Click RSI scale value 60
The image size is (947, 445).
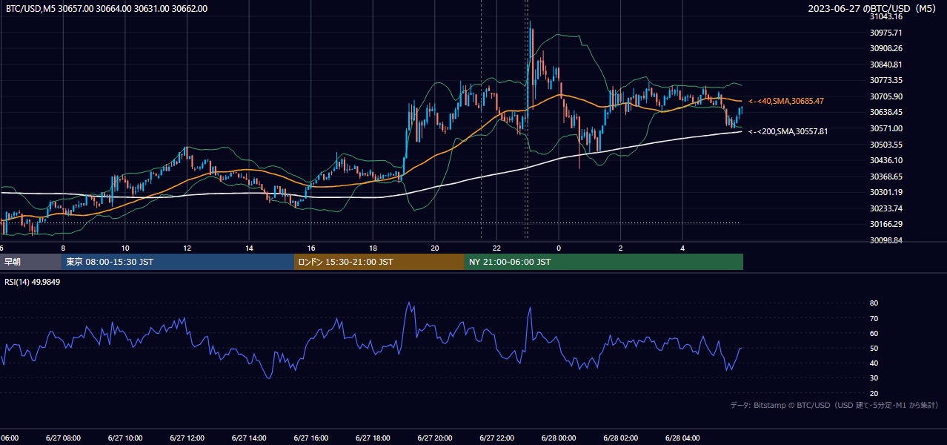[x=874, y=333]
